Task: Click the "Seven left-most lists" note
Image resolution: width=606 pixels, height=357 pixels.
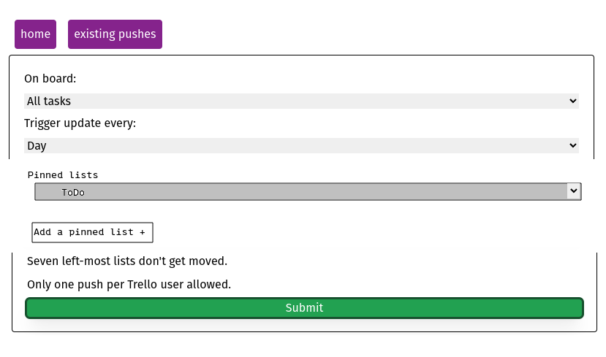Action: [x=127, y=261]
